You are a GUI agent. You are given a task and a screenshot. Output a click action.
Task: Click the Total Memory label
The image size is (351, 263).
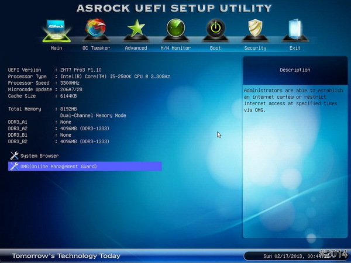pos(25,109)
